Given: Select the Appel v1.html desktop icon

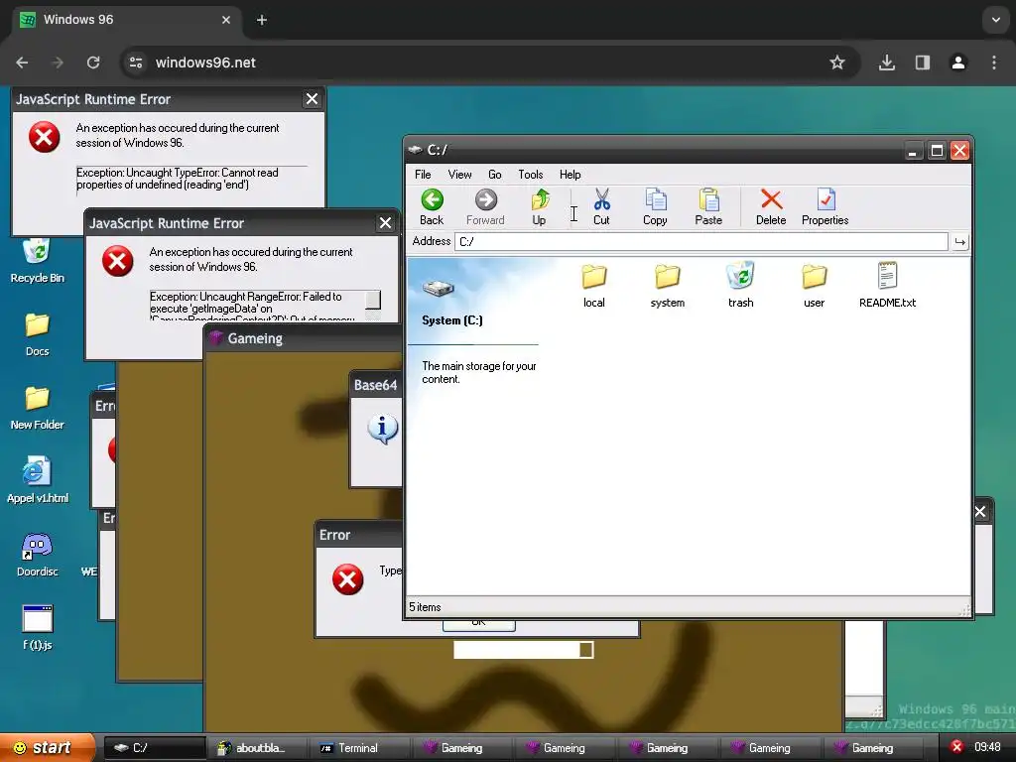Looking at the screenshot, I should pos(37,481).
